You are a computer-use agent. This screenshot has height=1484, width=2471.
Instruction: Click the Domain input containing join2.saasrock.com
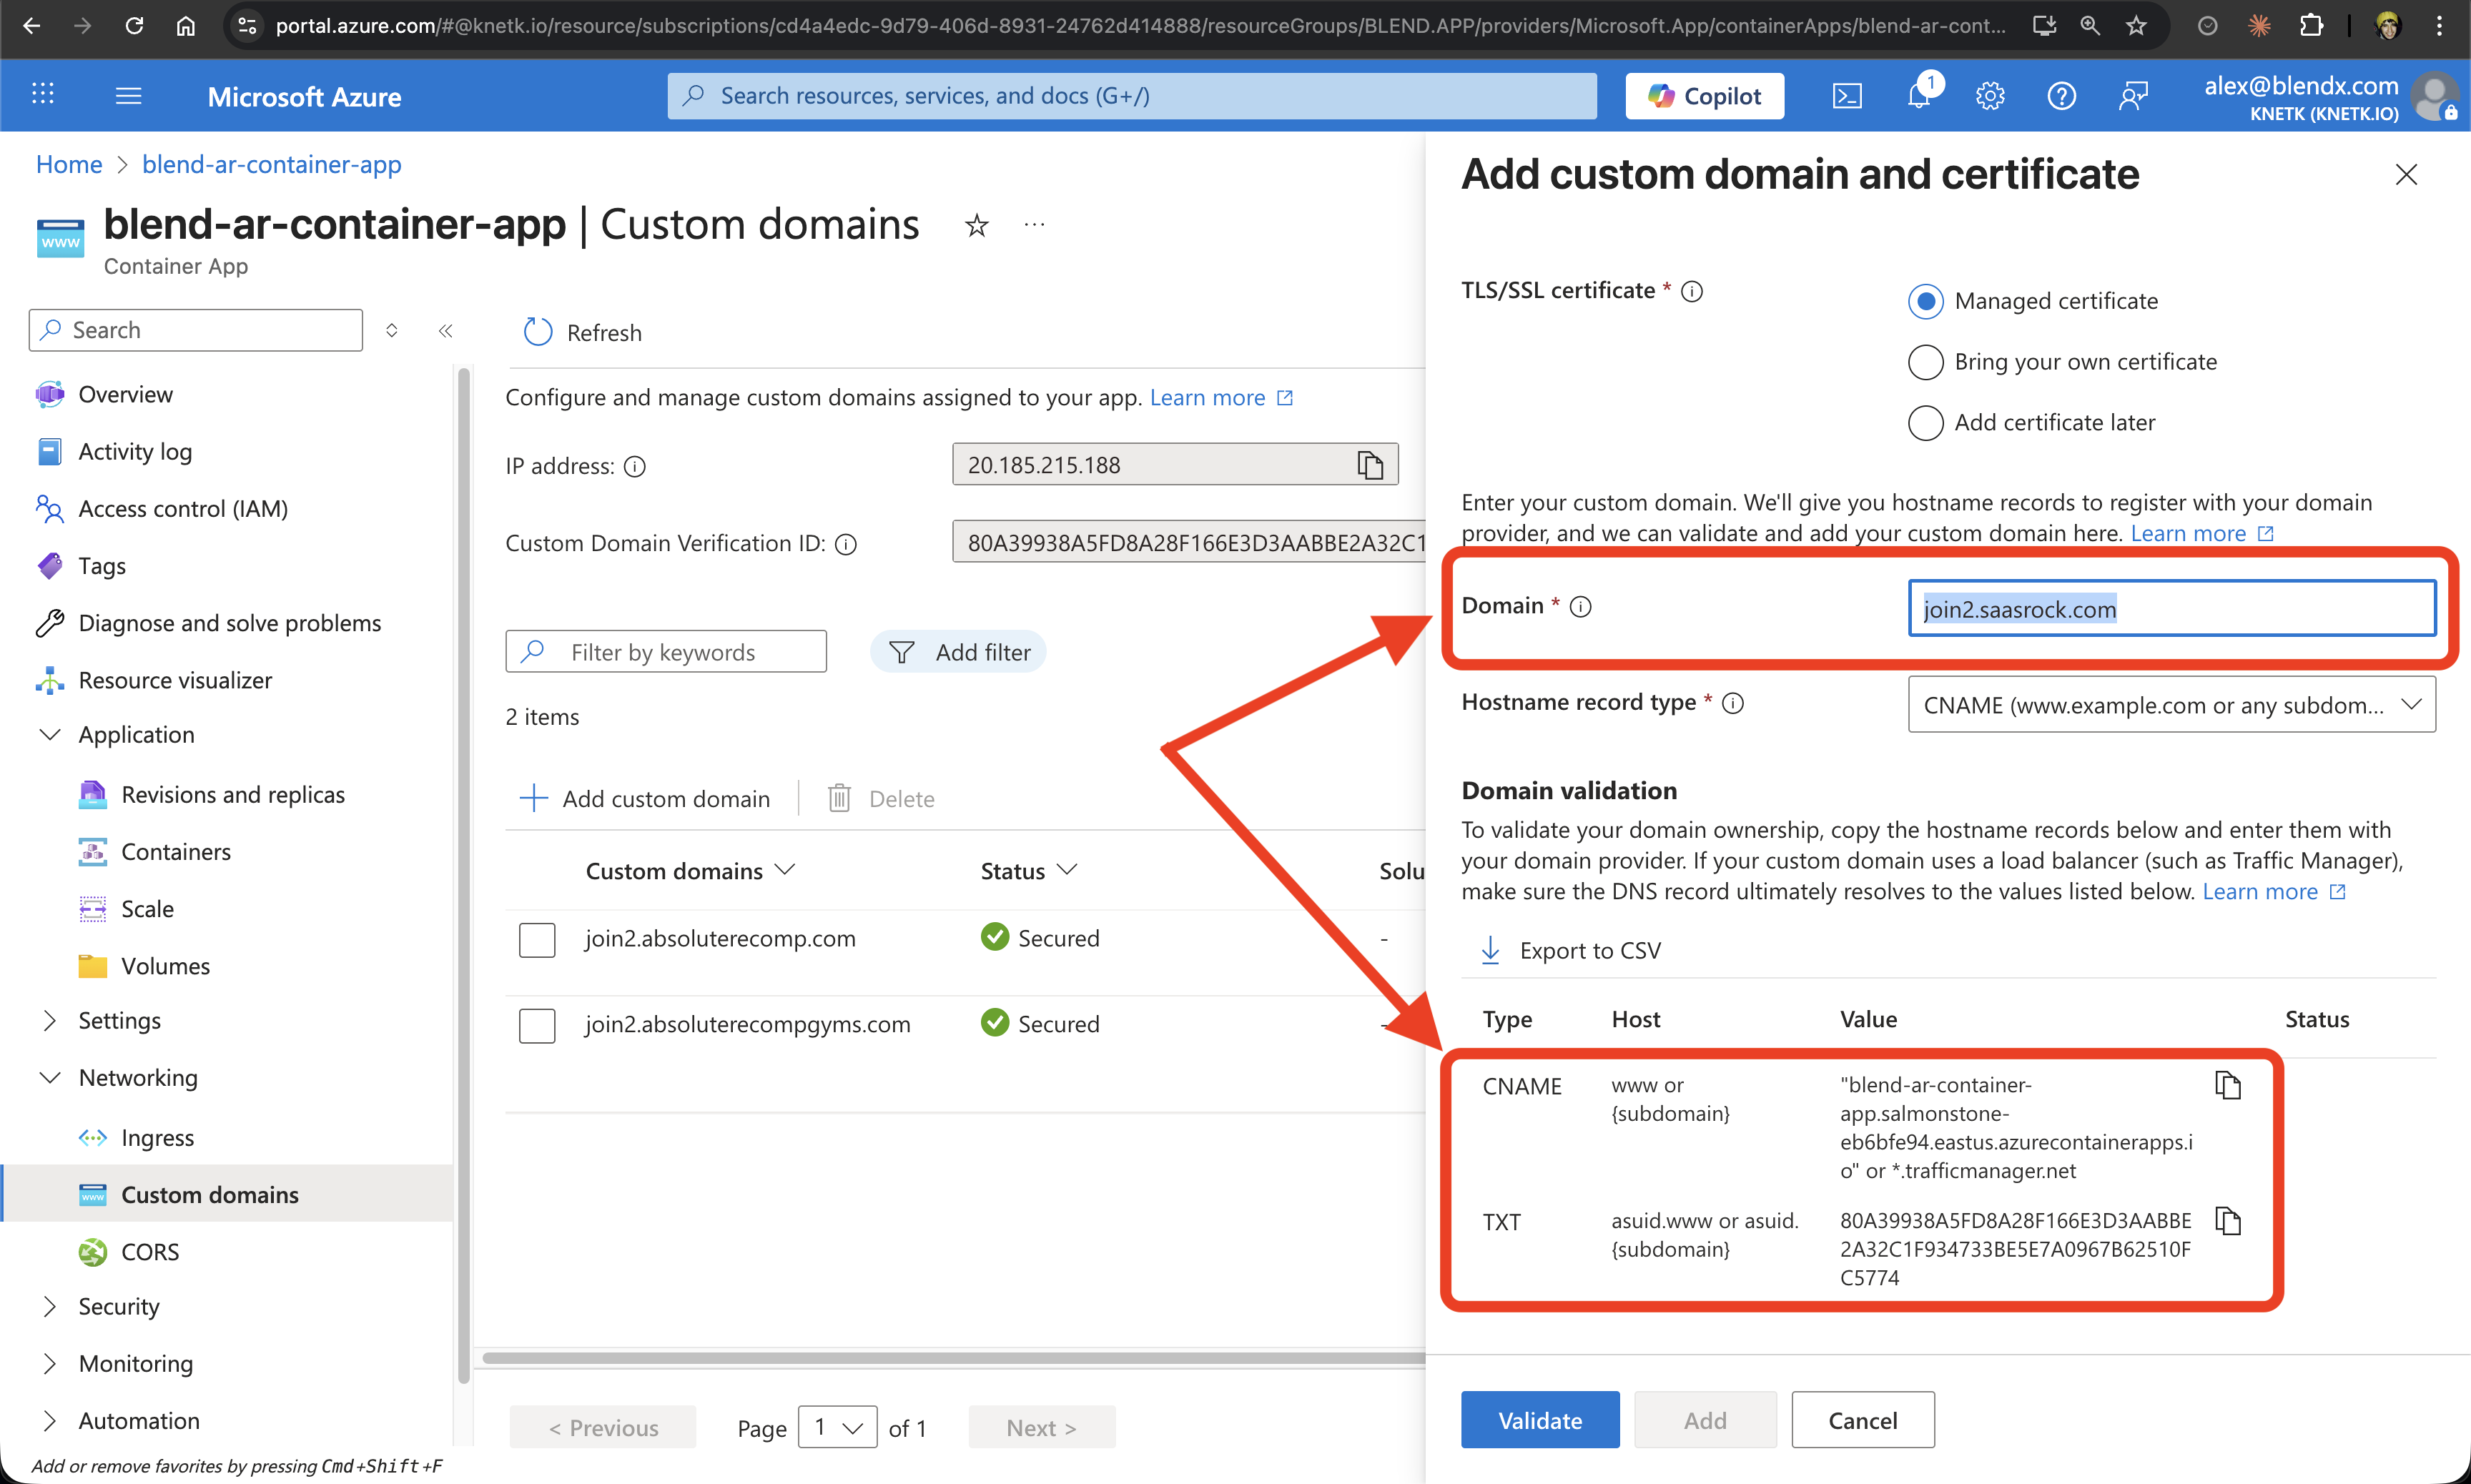(2171, 608)
